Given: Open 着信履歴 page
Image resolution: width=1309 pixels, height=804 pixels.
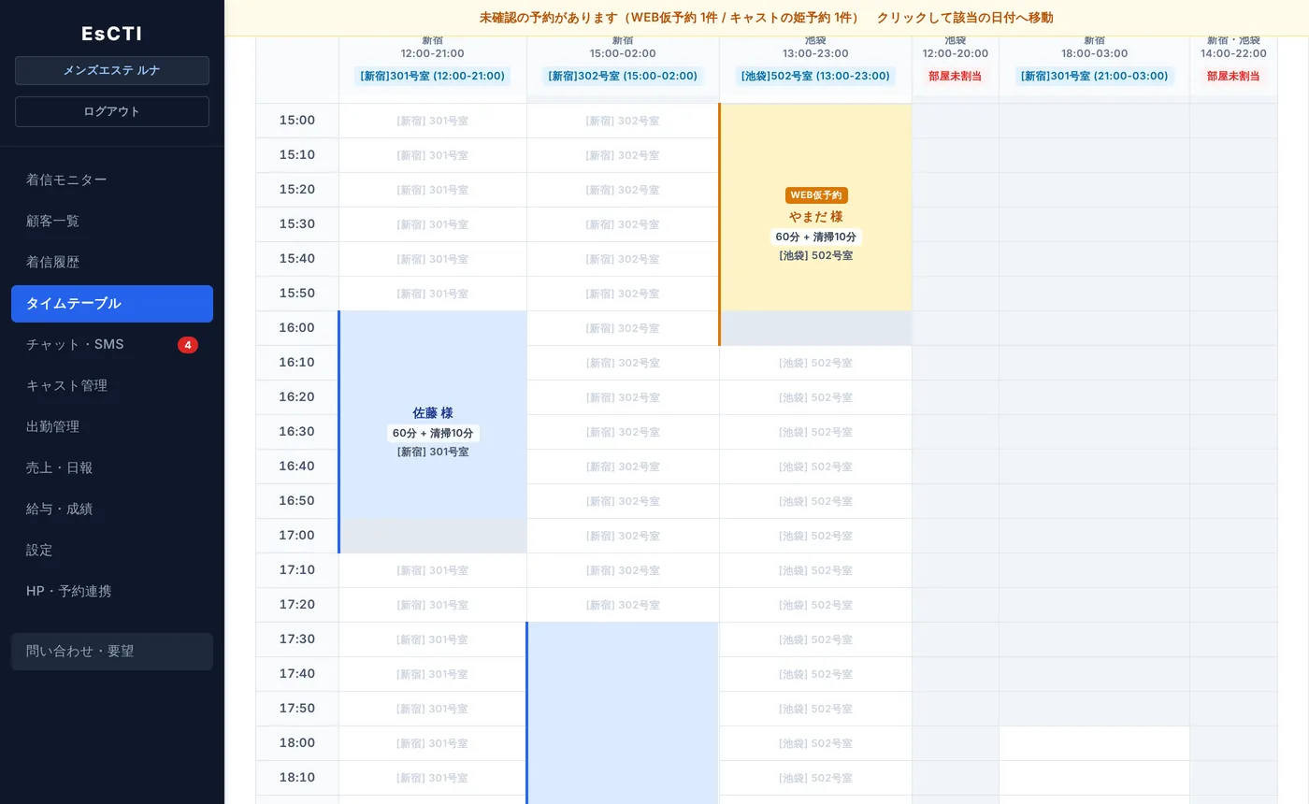Looking at the screenshot, I should (x=112, y=263).
